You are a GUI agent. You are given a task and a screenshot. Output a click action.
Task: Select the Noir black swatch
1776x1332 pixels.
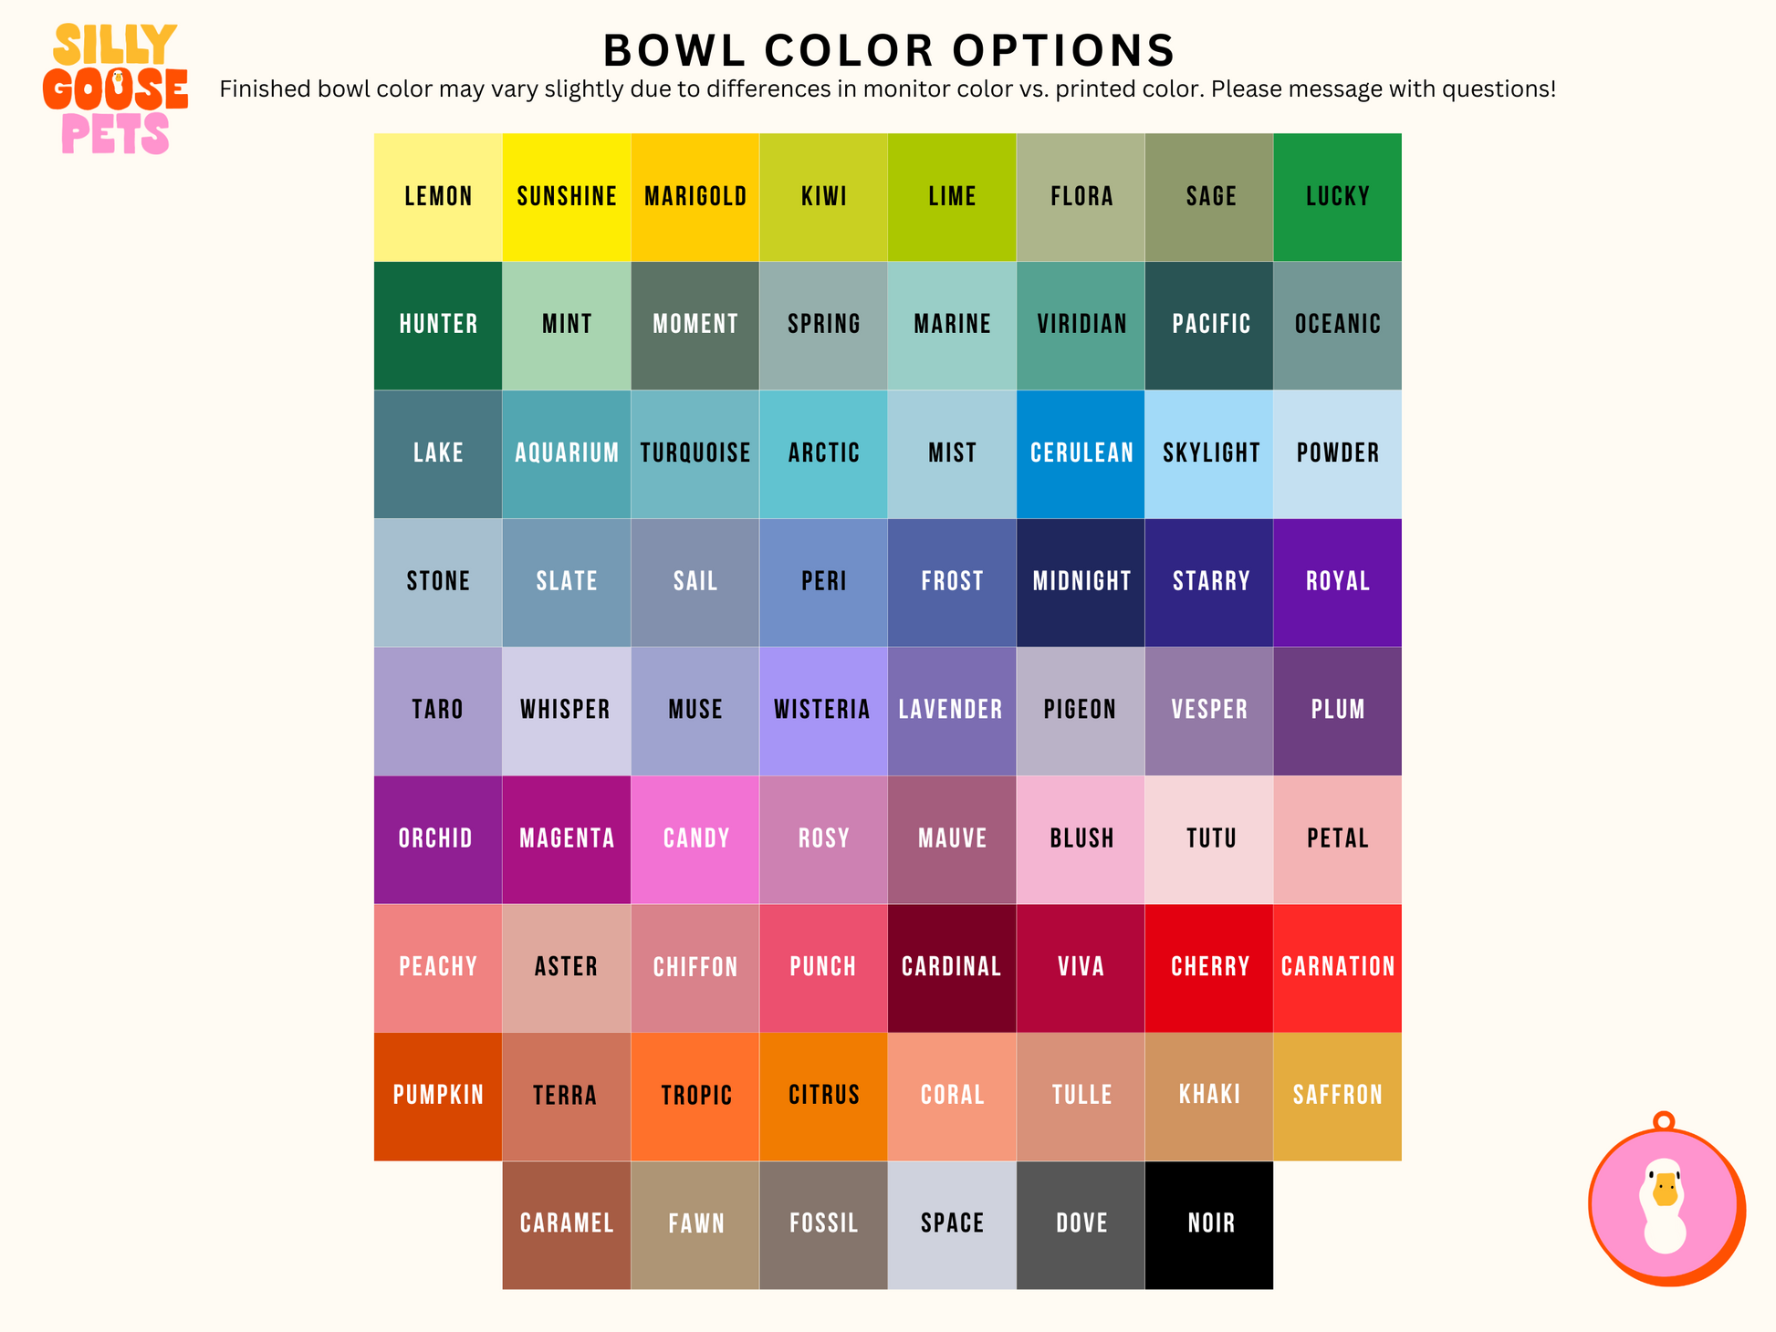point(1209,1224)
